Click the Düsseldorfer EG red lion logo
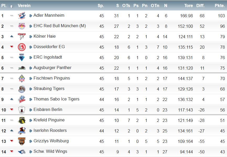Viewport: 227px width, 157px height. tap(22, 47)
